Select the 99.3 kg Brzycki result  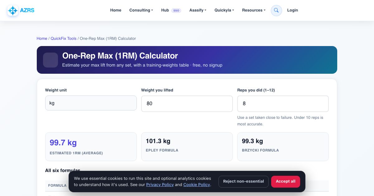coord(252,141)
